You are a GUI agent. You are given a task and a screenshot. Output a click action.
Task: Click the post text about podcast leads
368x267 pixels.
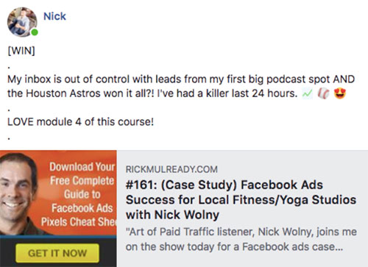(x=181, y=79)
